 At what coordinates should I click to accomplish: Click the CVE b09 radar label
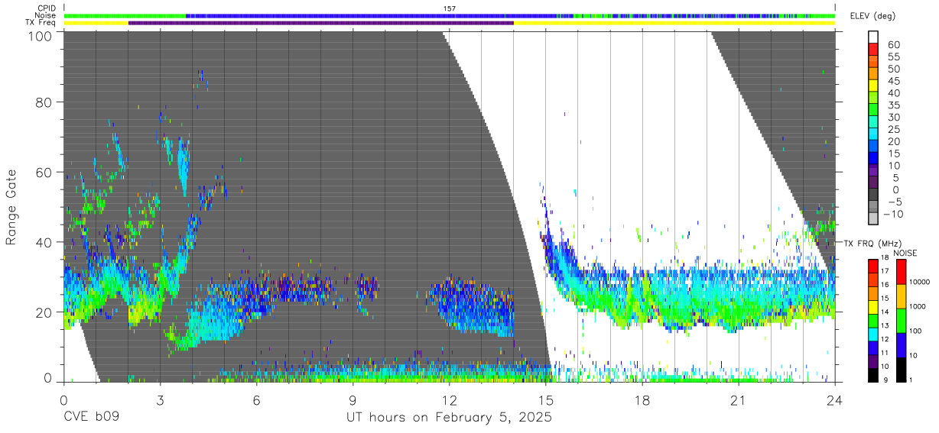click(91, 418)
